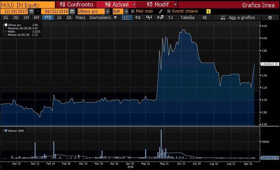This screenshot has width=280, height=170.
Task: Open the start date calendar picker
Action: coord(31,11)
